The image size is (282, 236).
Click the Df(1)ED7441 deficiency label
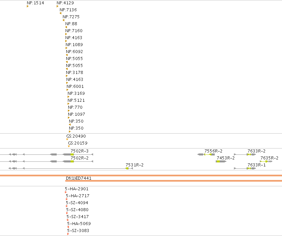click(x=79, y=178)
